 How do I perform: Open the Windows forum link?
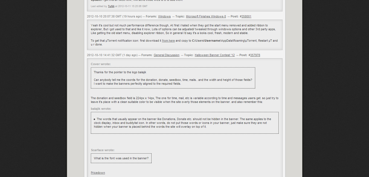click(x=164, y=16)
